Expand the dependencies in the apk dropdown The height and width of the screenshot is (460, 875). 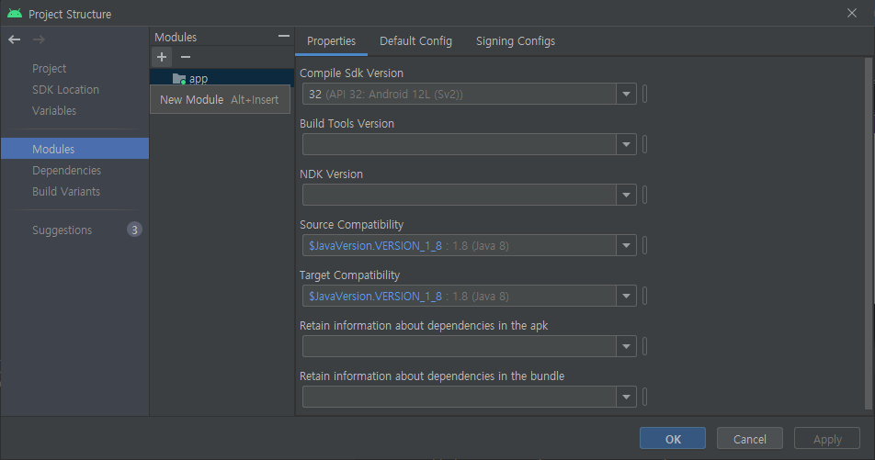[626, 346]
